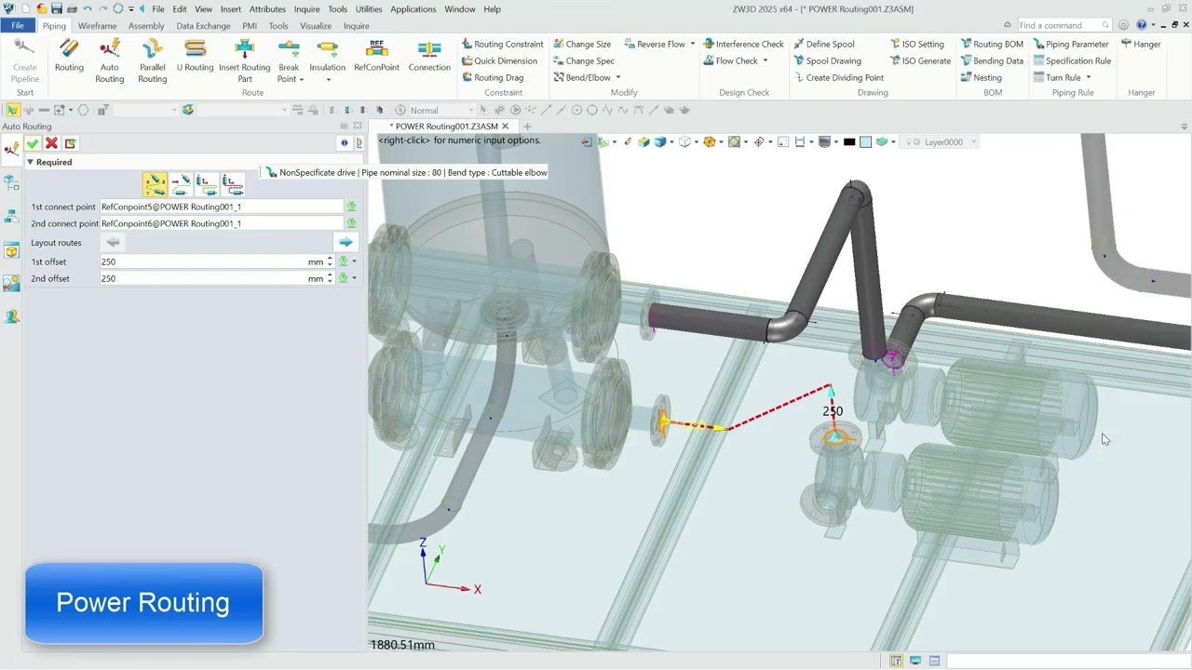1192x670 pixels.
Task: Click Create Dividing Point
Action: [x=838, y=77]
